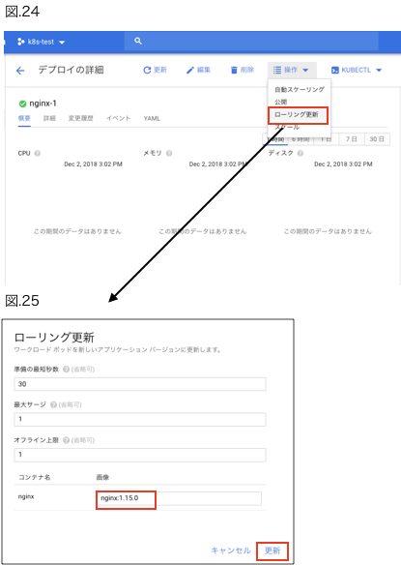Viewport: 401px width, 565px height.
Task: Click the search magnifier icon in top bar
Action: (x=138, y=41)
